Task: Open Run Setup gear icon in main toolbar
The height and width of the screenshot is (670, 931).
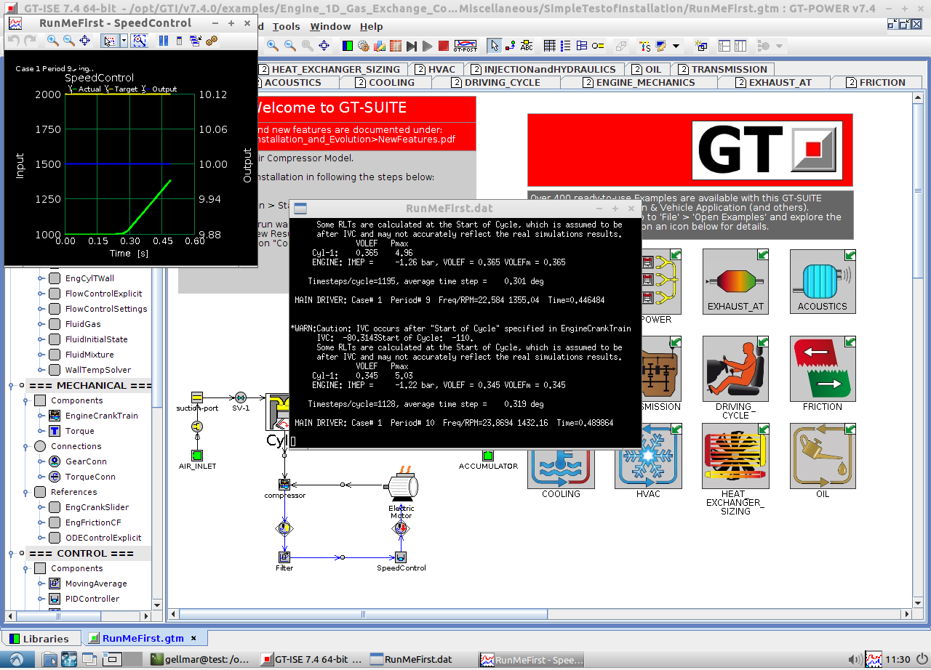Action: click(364, 46)
